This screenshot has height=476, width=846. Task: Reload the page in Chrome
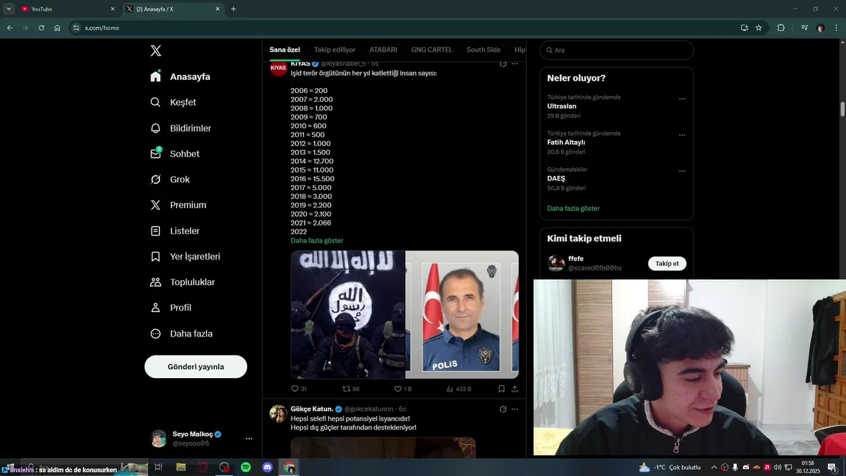point(41,28)
